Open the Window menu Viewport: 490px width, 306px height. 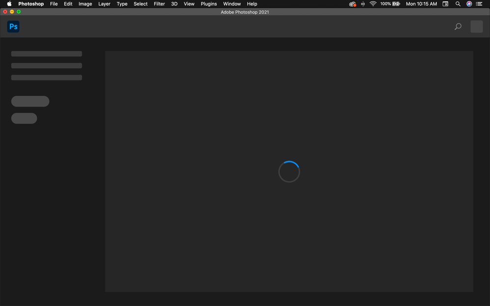[232, 4]
